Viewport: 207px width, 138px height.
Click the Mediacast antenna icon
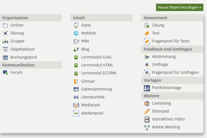tap(76, 105)
